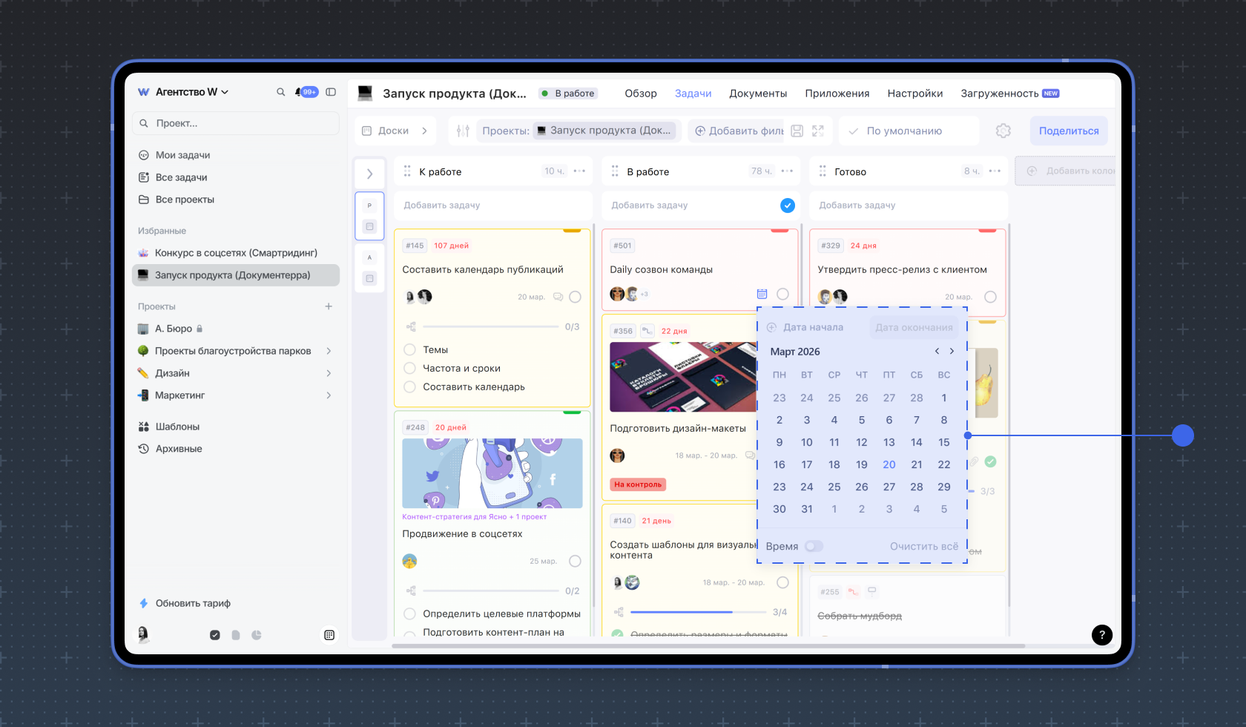Open the help question mark button
The width and height of the screenshot is (1246, 727).
1101,634
